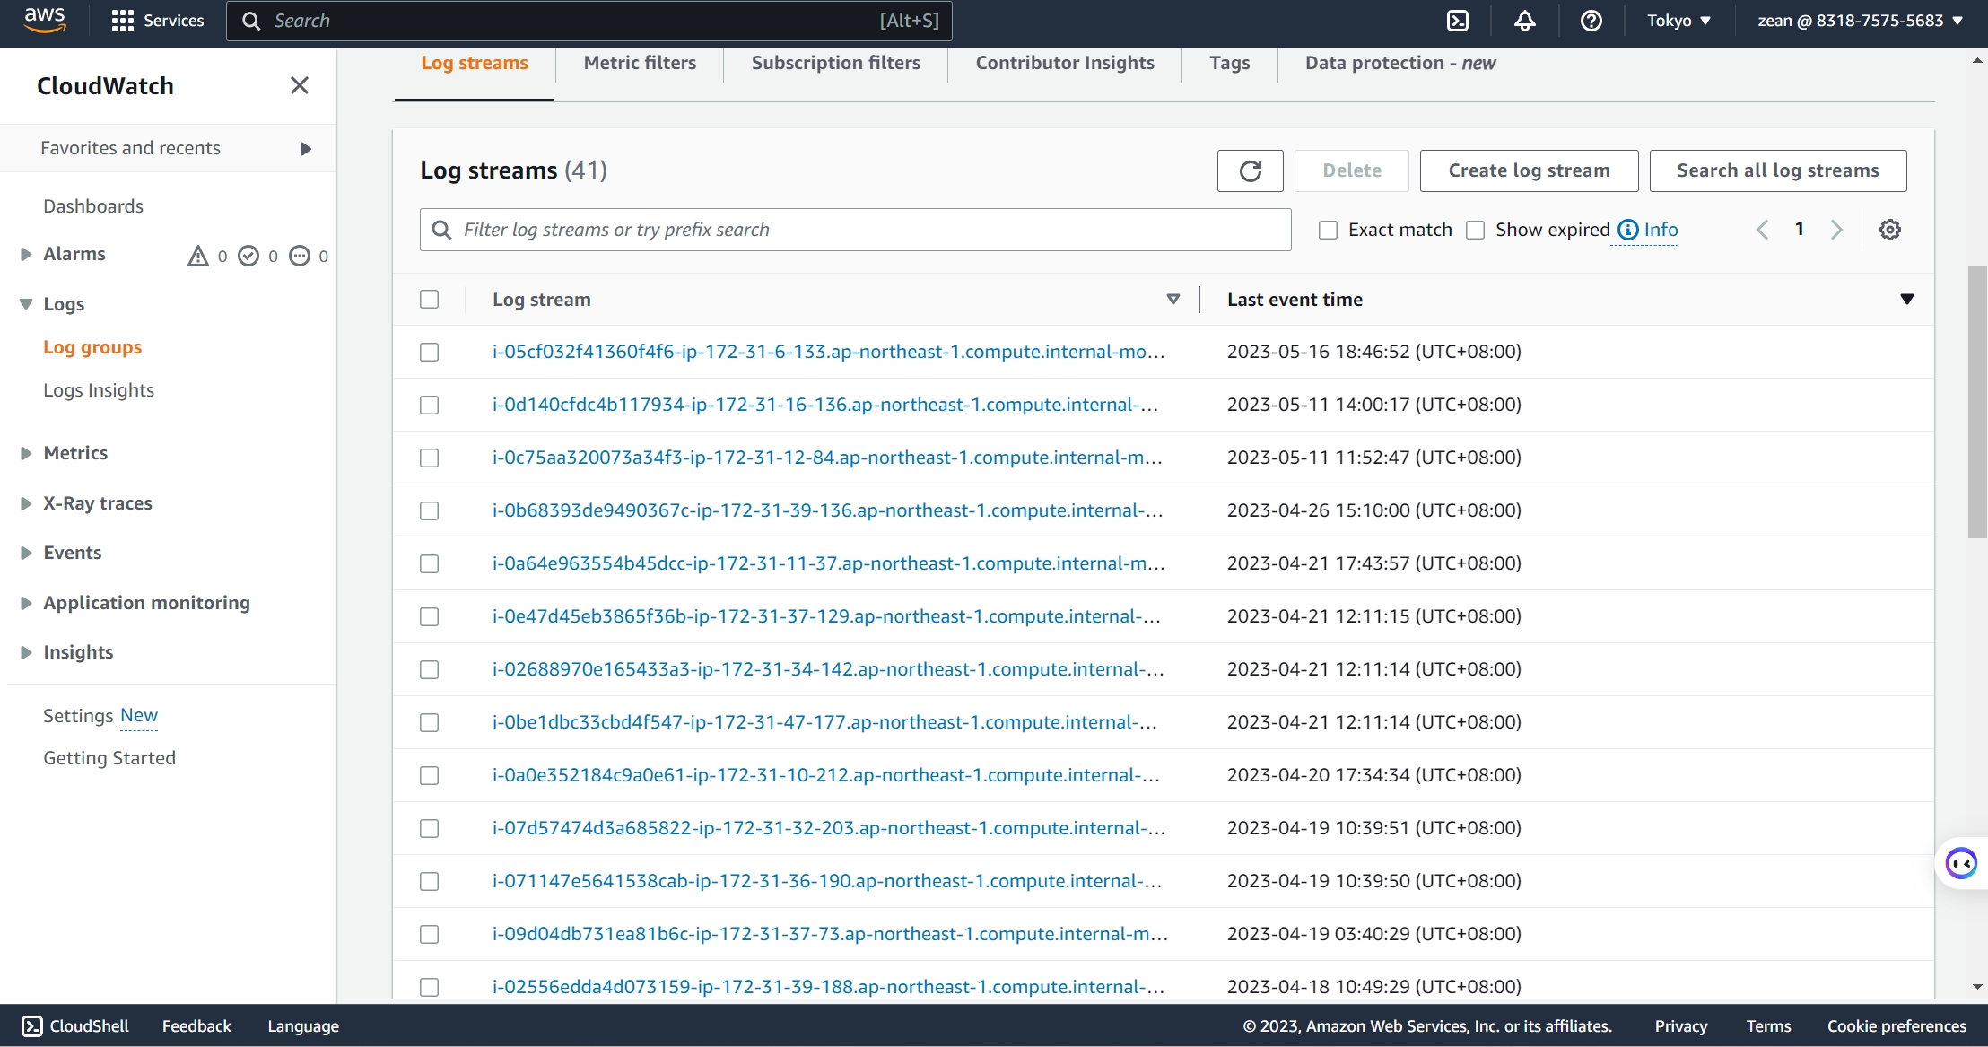This screenshot has height=1047, width=1988.
Task: Focus the Filter log streams search field
Action: tap(856, 230)
